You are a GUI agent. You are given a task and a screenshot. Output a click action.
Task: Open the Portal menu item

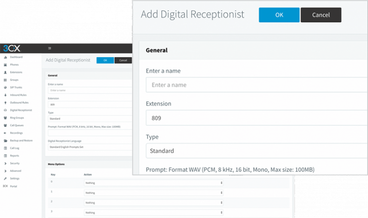click(x=13, y=186)
